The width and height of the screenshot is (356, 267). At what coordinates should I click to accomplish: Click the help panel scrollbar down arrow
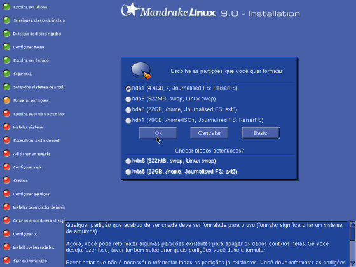click(x=353, y=263)
